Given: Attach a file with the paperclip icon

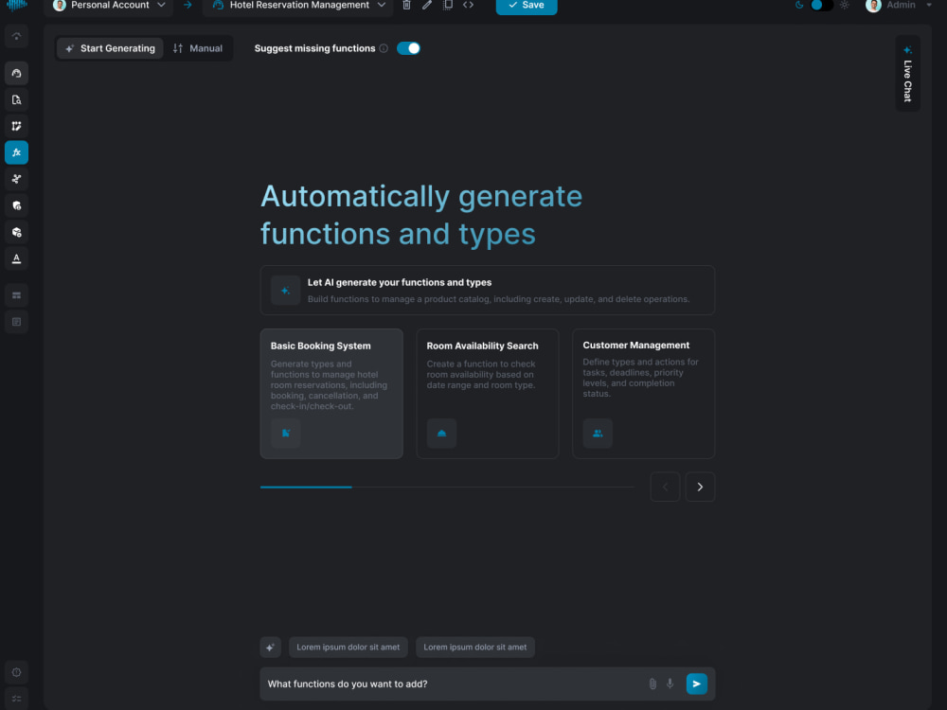Looking at the screenshot, I should pos(652,684).
